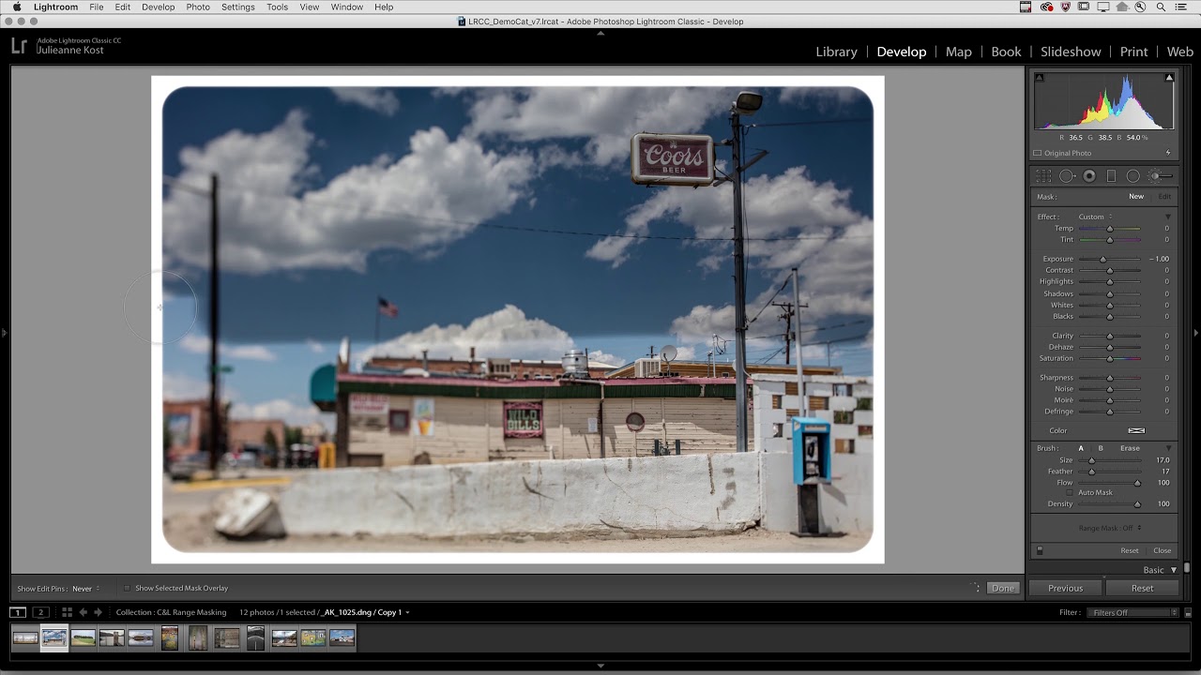Switch to the Print module
This screenshot has width=1201, height=675.
tap(1133, 52)
